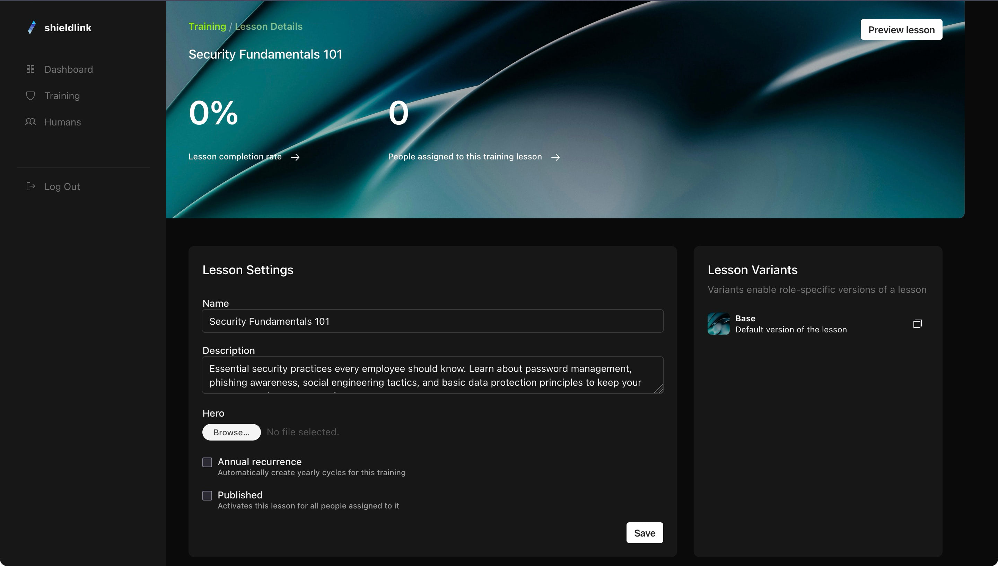
Task: Enable the Annual recurrence checkbox
Action: pos(207,462)
